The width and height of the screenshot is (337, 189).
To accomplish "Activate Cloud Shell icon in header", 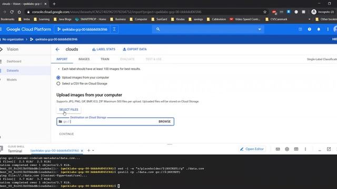I will [x=300, y=29].
